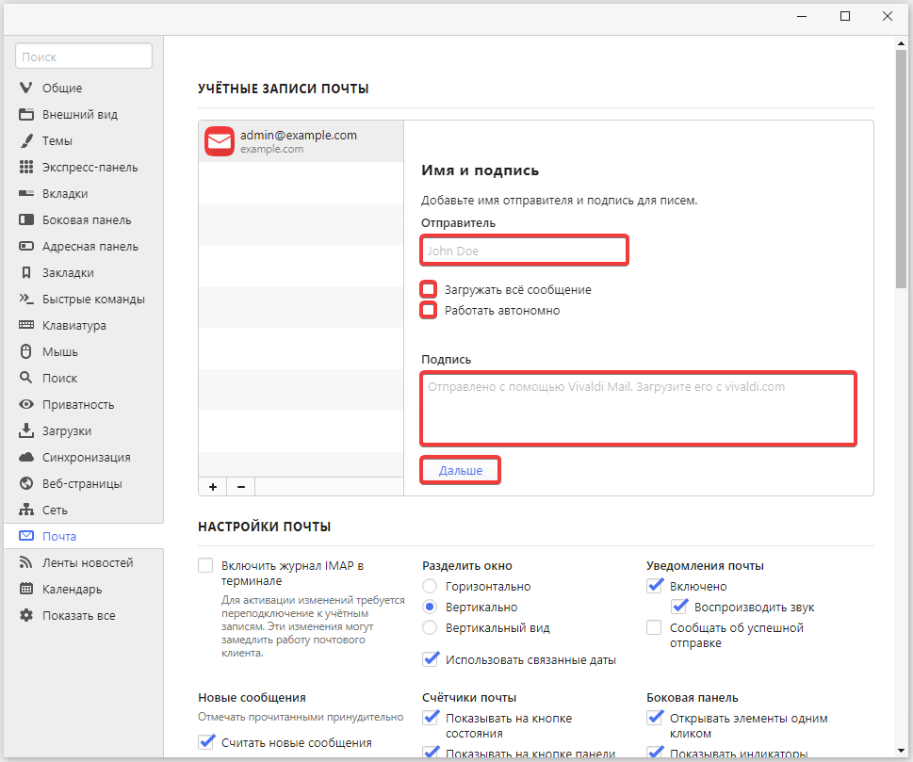Open the Feeds RSS icon
Viewport: 913px width, 762px height.
pos(26,563)
